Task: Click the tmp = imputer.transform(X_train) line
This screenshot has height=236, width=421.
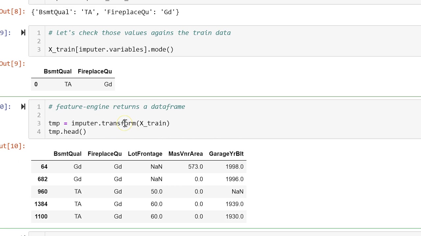Action: [x=109, y=123]
